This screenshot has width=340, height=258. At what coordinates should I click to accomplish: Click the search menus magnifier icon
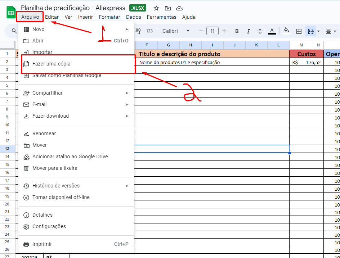coord(14,31)
